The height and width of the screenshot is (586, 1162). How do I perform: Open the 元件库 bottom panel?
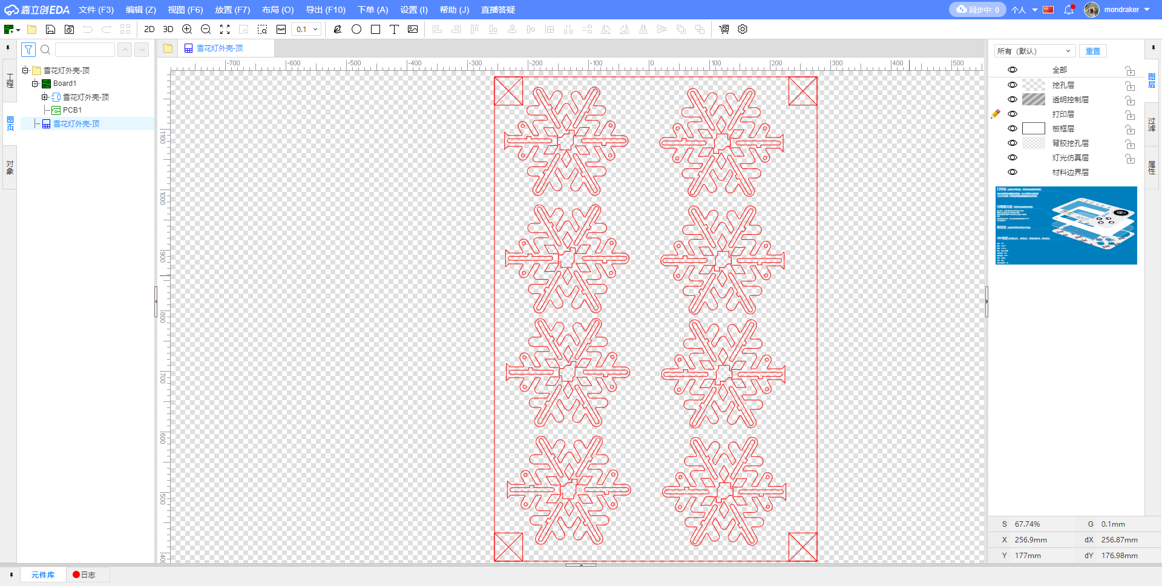(43, 574)
